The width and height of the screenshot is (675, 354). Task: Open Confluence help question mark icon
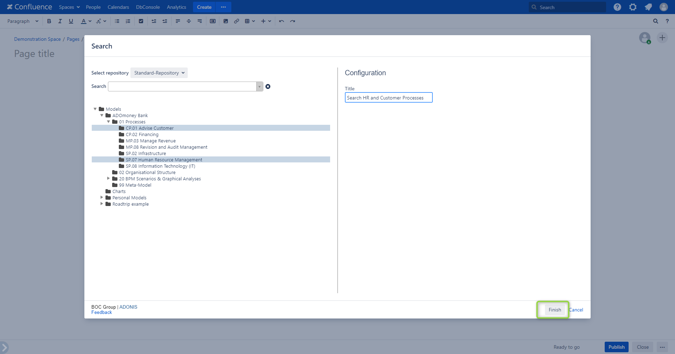(x=617, y=7)
